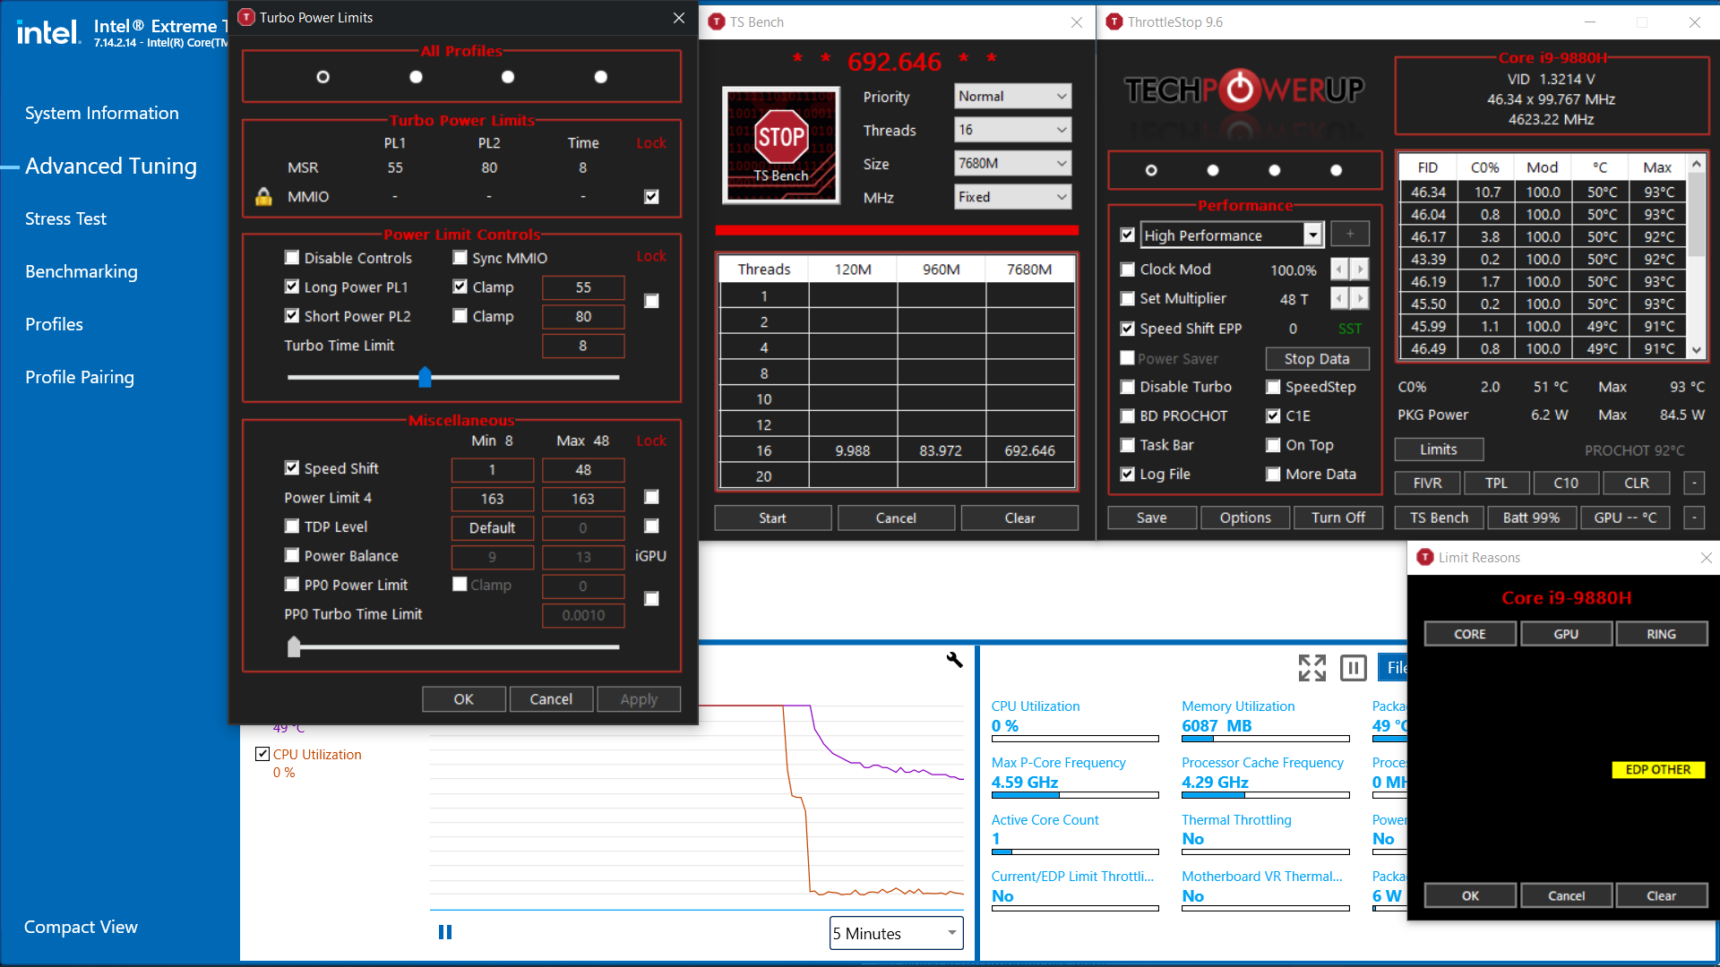Open Benchmarking section
The height and width of the screenshot is (967, 1720).
point(82,271)
